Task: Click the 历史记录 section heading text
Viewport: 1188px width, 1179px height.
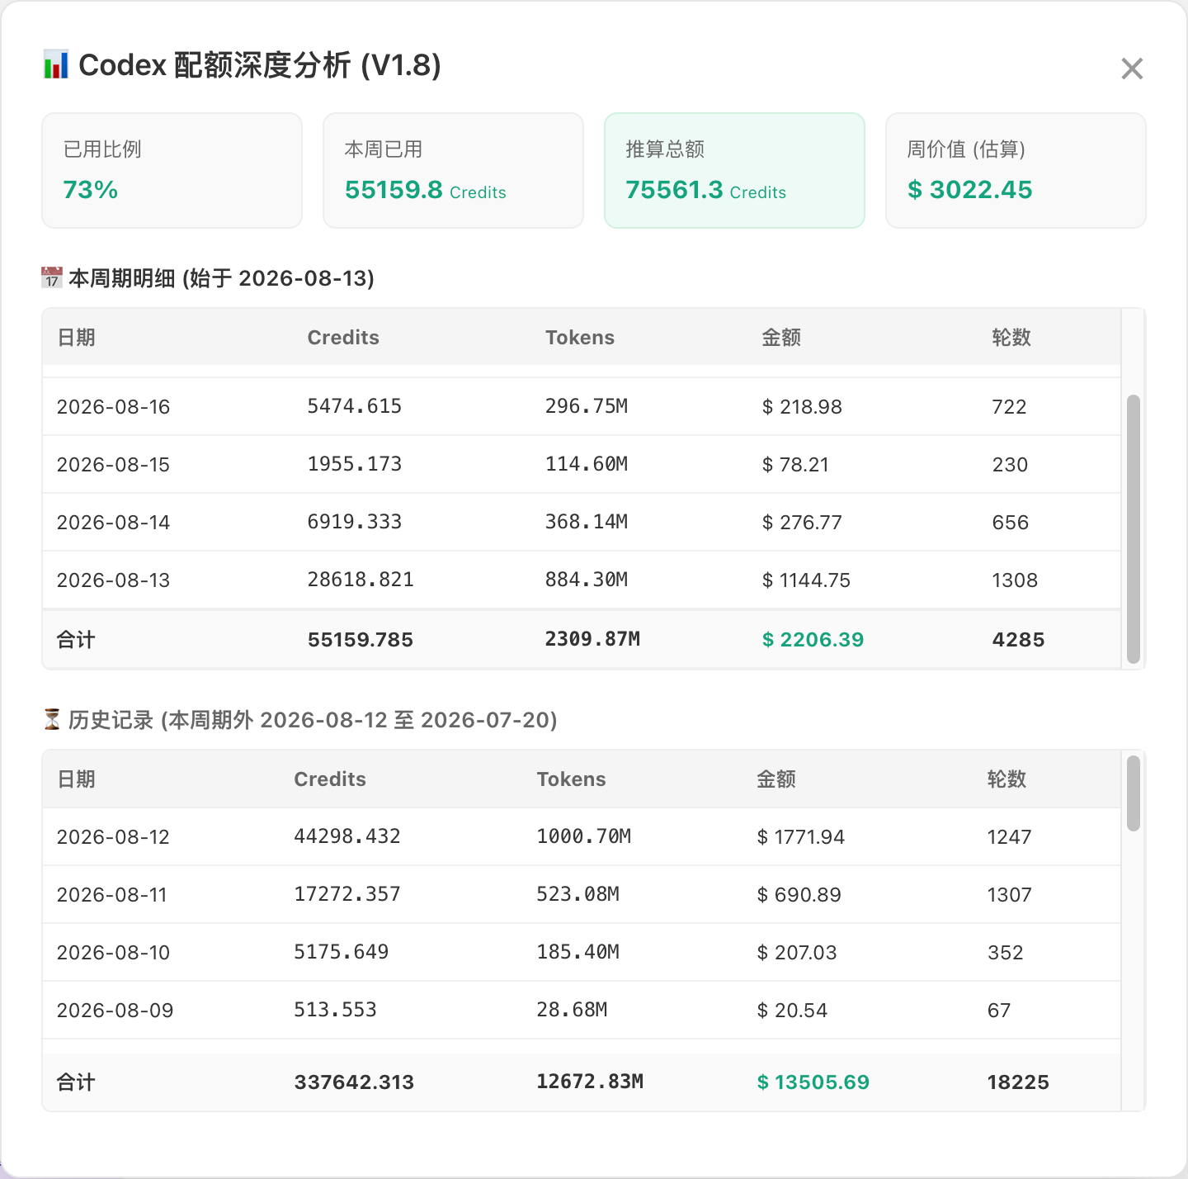Action: [313, 720]
